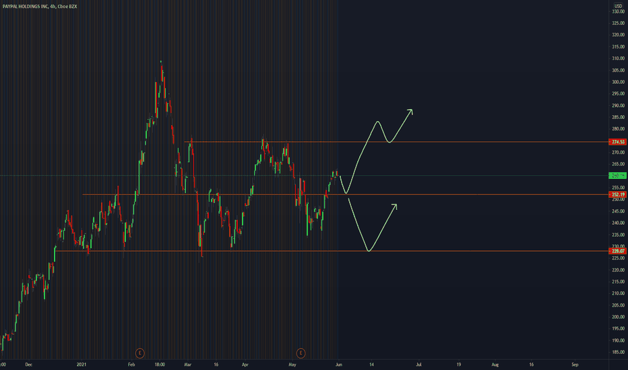Select the red 274.53 price label

point(617,142)
